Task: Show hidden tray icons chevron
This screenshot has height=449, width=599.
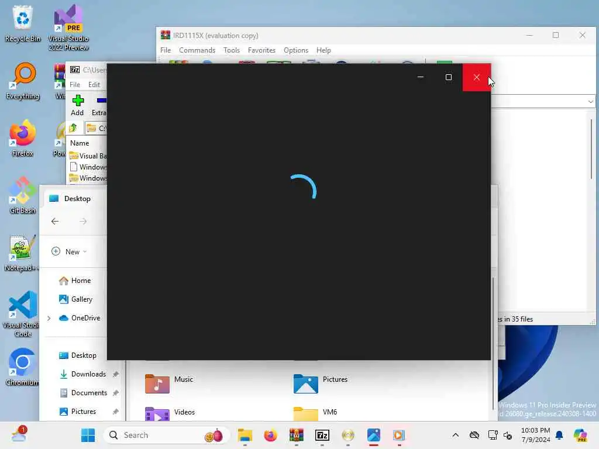Action: [455, 435]
